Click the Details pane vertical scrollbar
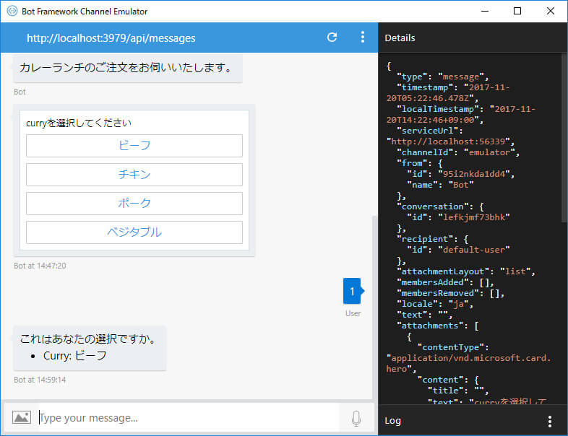 click(564, 137)
